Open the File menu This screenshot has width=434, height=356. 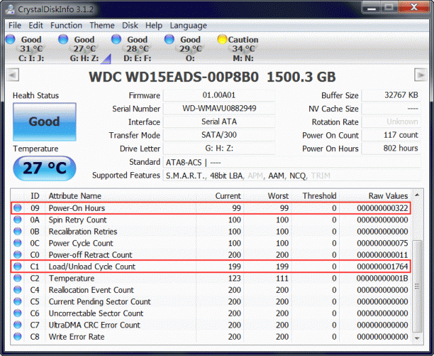pos(15,26)
